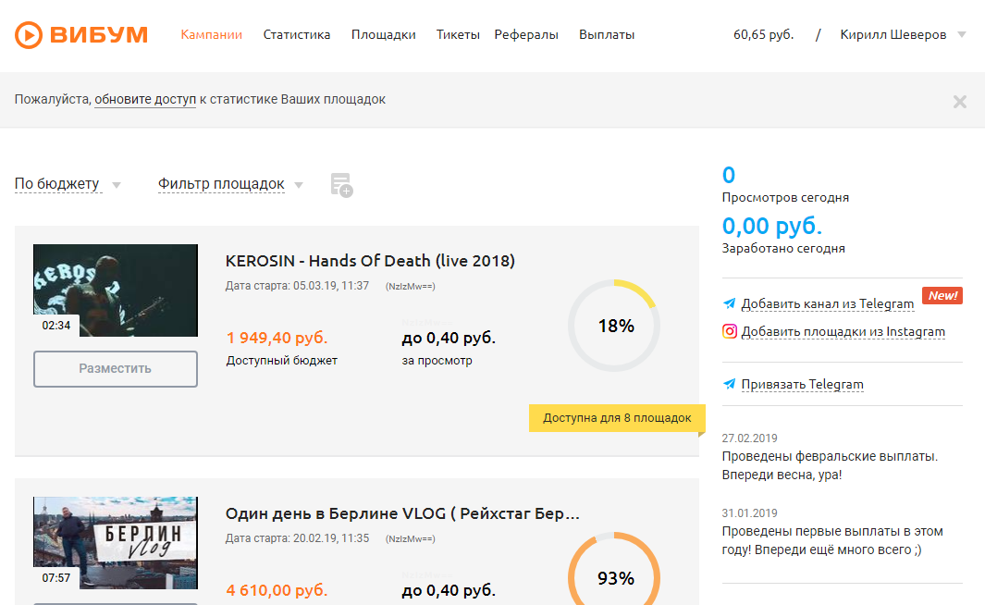The image size is (985, 605).
Task: Click the Instagram icon
Action: click(x=730, y=331)
